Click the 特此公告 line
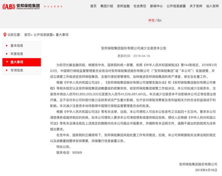Image resolution: width=222 pixels, height=176 pixels. tap(63, 147)
